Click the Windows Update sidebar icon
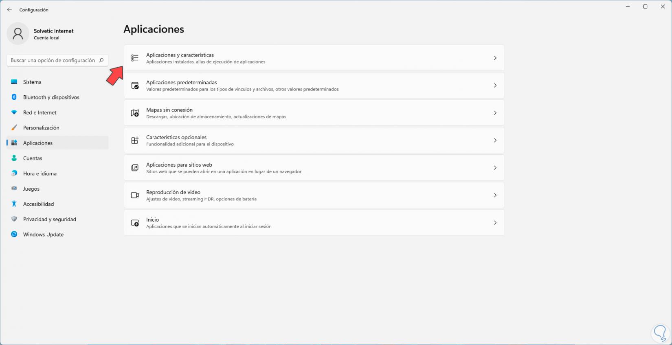 pyautogui.click(x=14, y=235)
